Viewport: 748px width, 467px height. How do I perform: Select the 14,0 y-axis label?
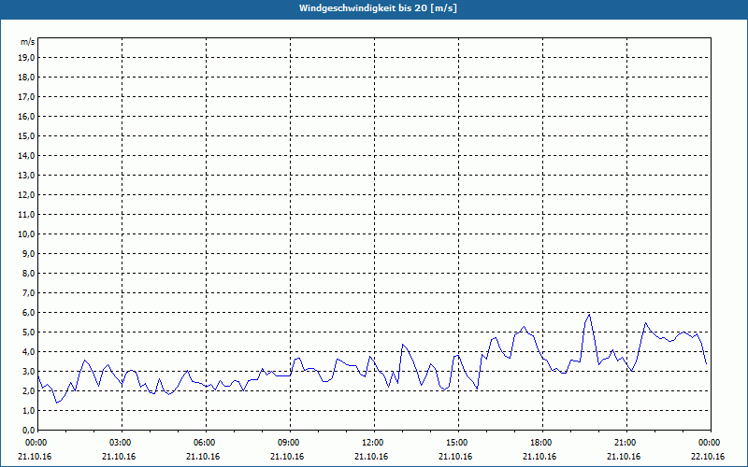(x=27, y=155)
